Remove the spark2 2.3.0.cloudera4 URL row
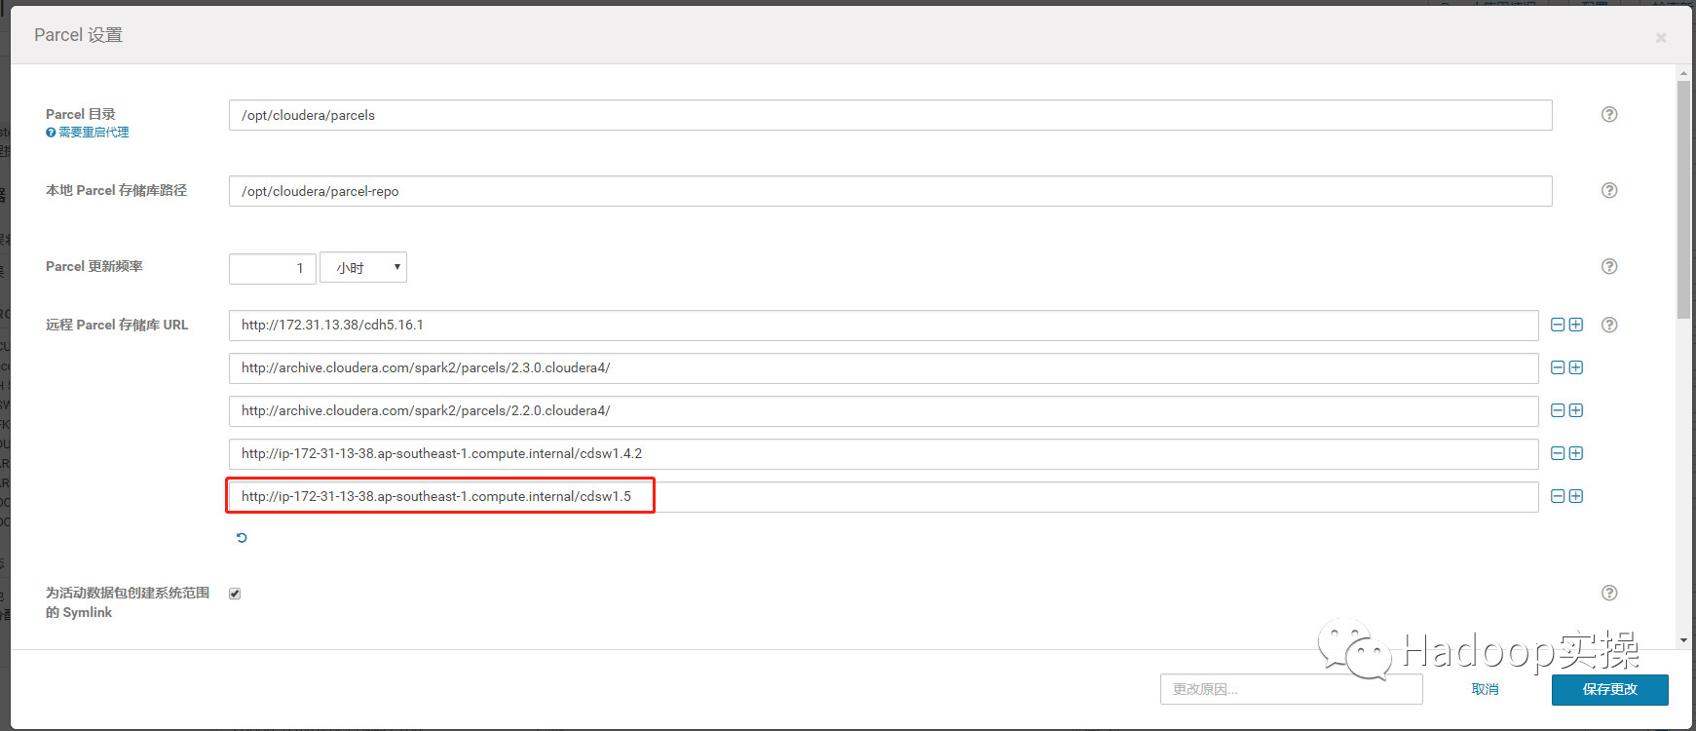 pyautogui.click(x=1558, y=367)
